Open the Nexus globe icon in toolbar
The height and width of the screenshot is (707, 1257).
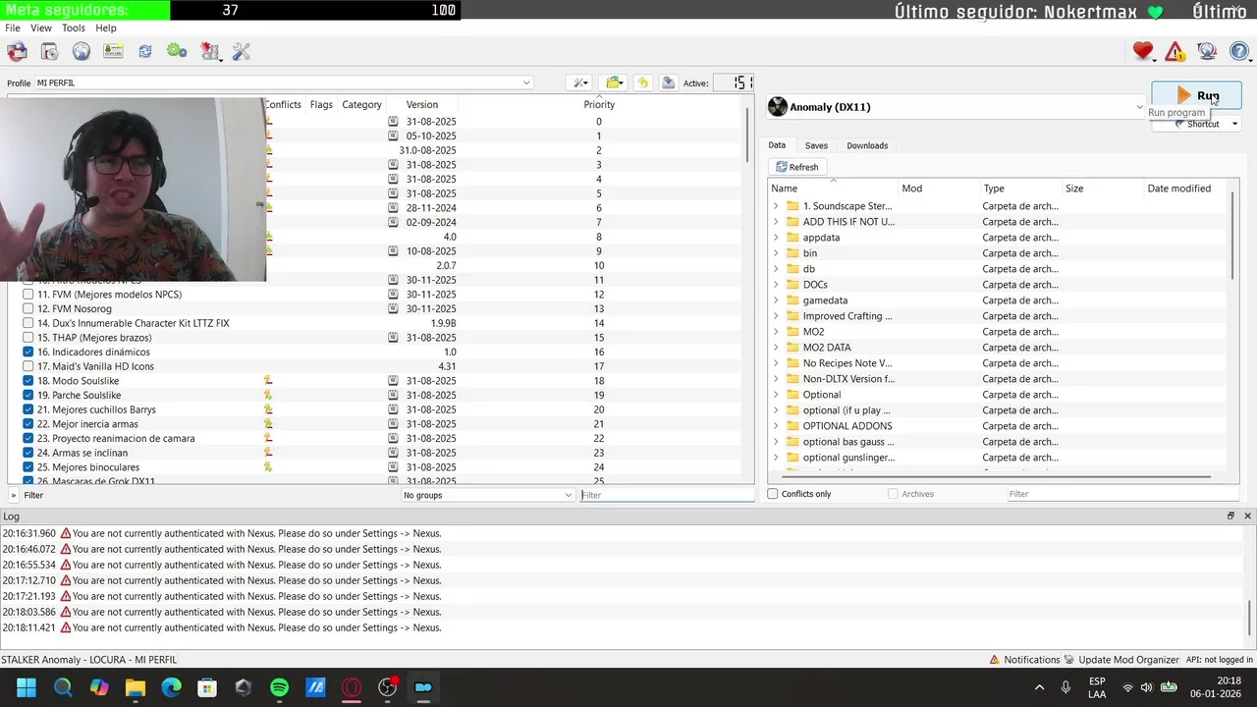81,51
